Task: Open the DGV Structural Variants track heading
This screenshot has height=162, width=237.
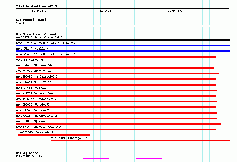Action: click(37, 34)
